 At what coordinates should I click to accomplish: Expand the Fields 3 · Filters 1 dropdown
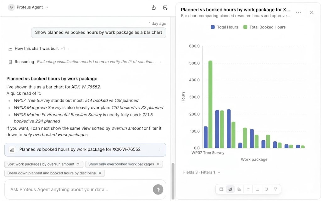(x=202, y=173)
